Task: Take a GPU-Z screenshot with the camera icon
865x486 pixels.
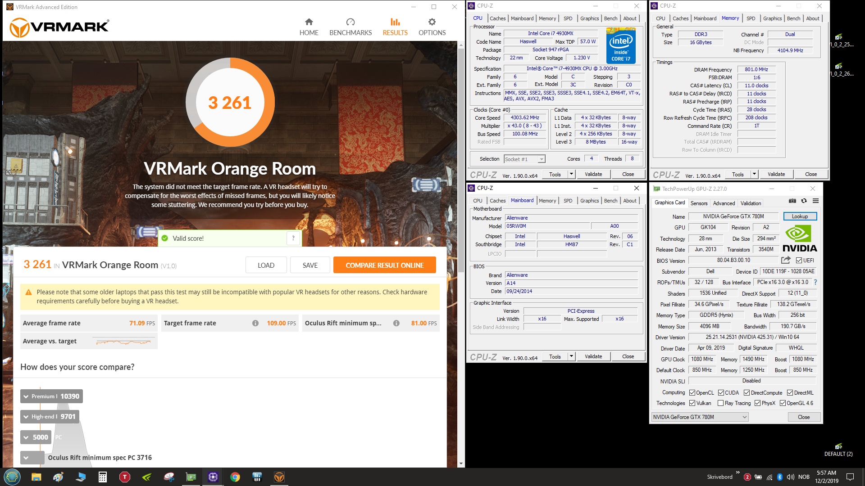Action: [792, 201]
